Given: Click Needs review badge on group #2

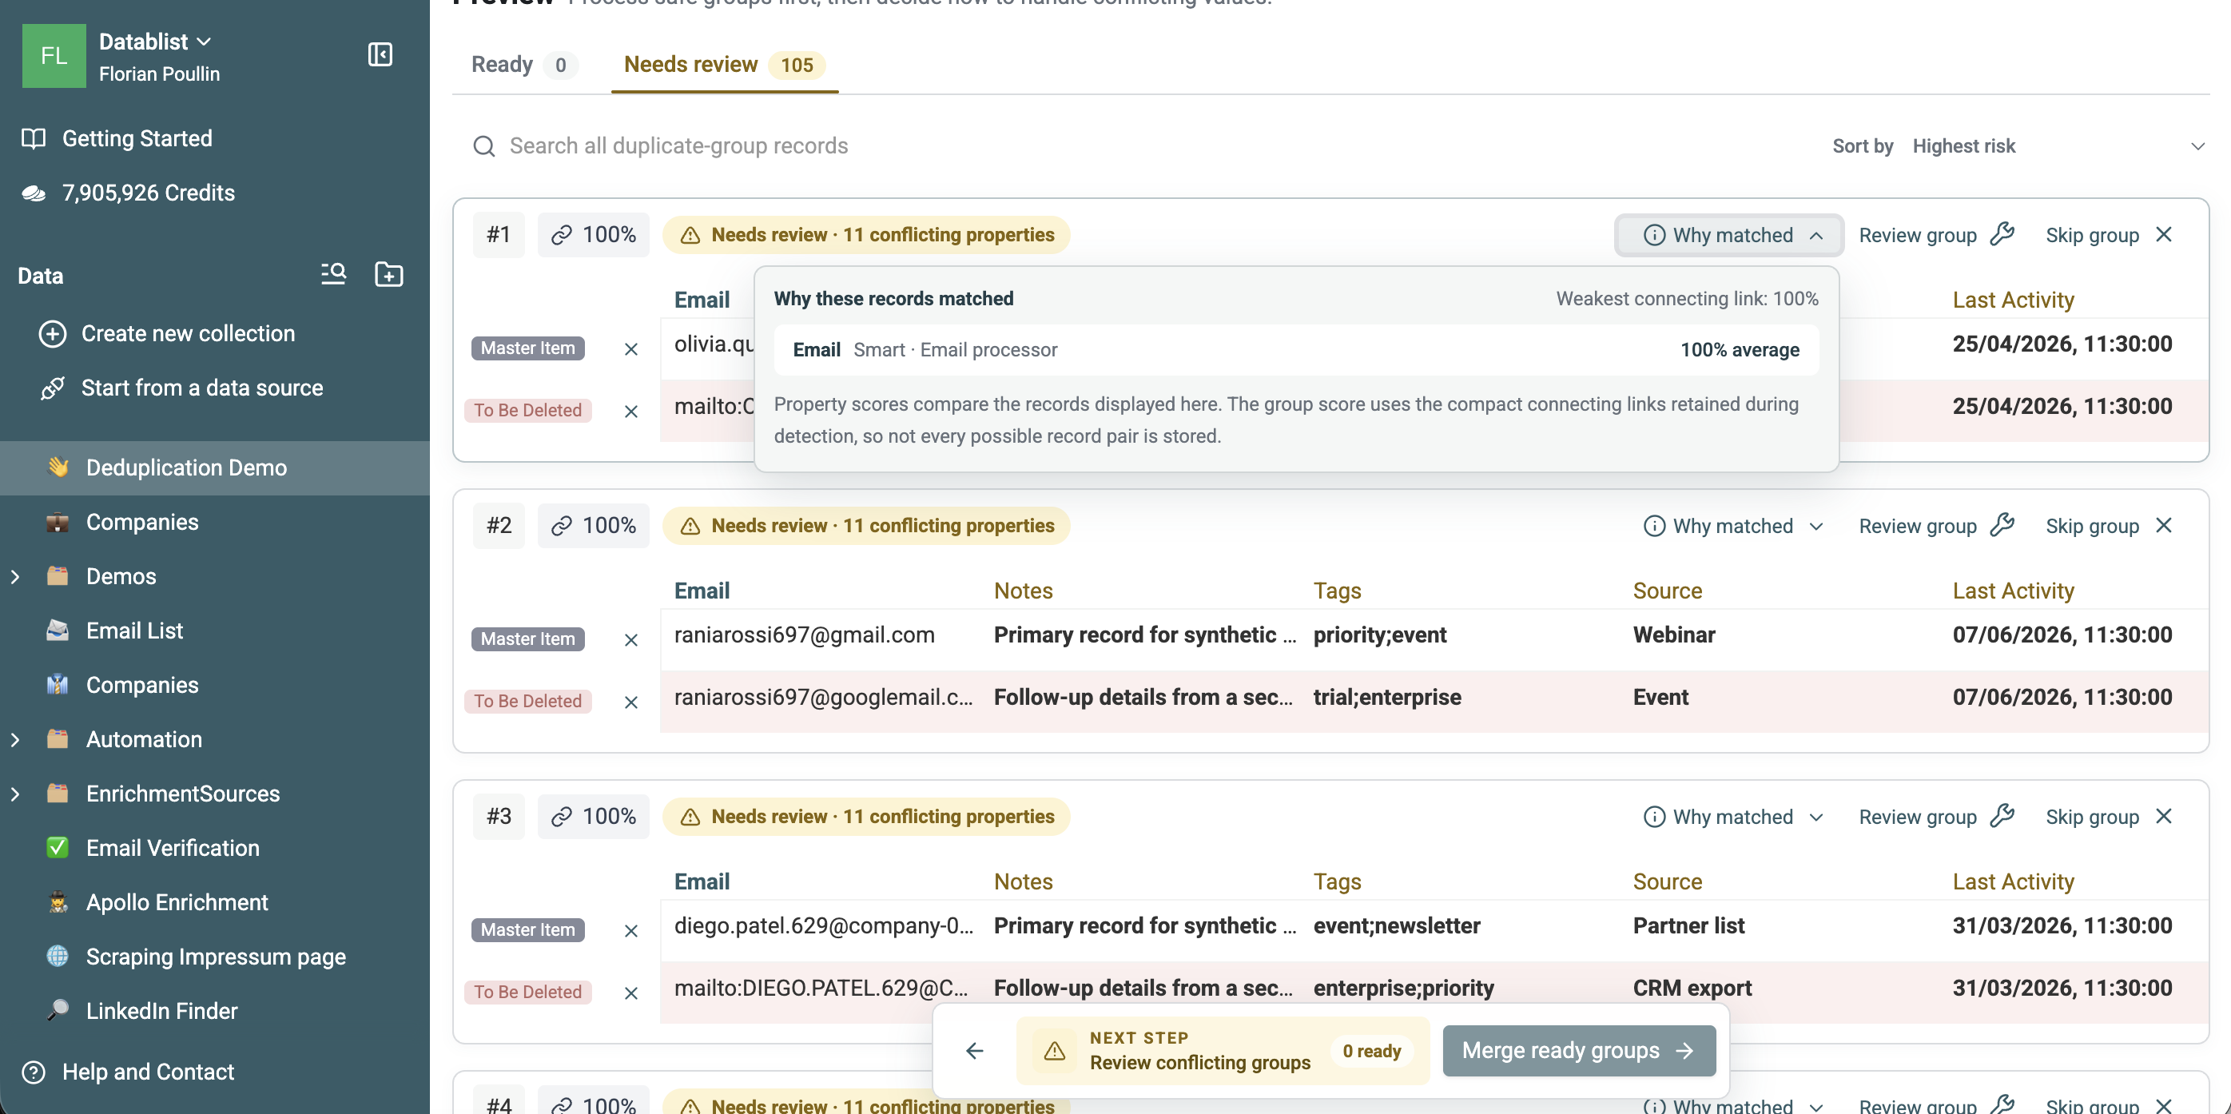Looking at the screenshot, I should pos(866,527).
